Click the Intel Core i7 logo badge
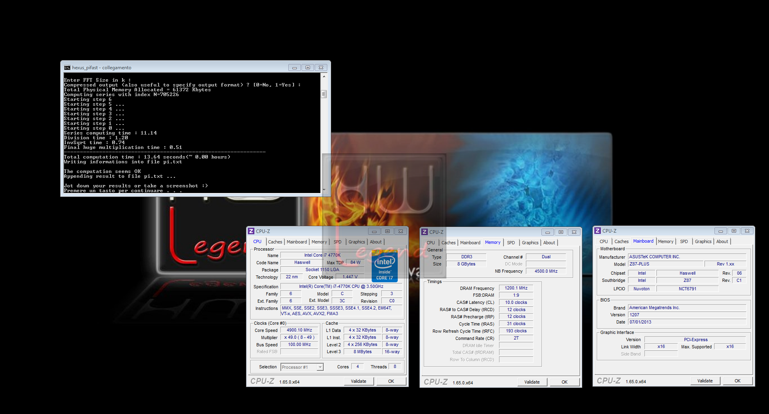Viewport: 769px width, 414px height. (x=384, y=266)
